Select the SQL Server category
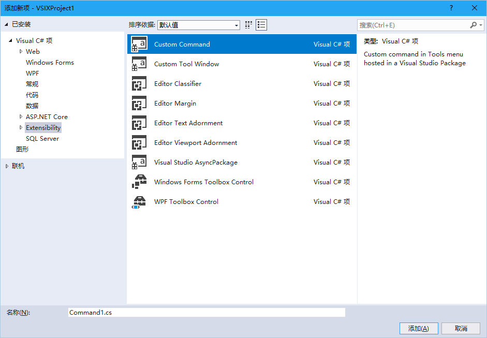Screen dimensions: 487x338 [x=42, y=139]
